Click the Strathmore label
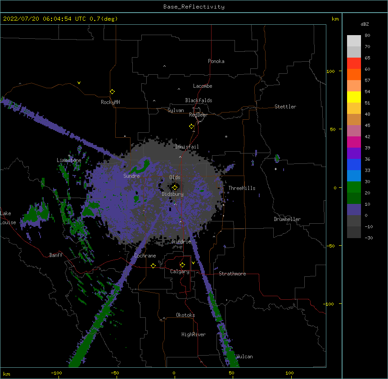 coord(232,274)
